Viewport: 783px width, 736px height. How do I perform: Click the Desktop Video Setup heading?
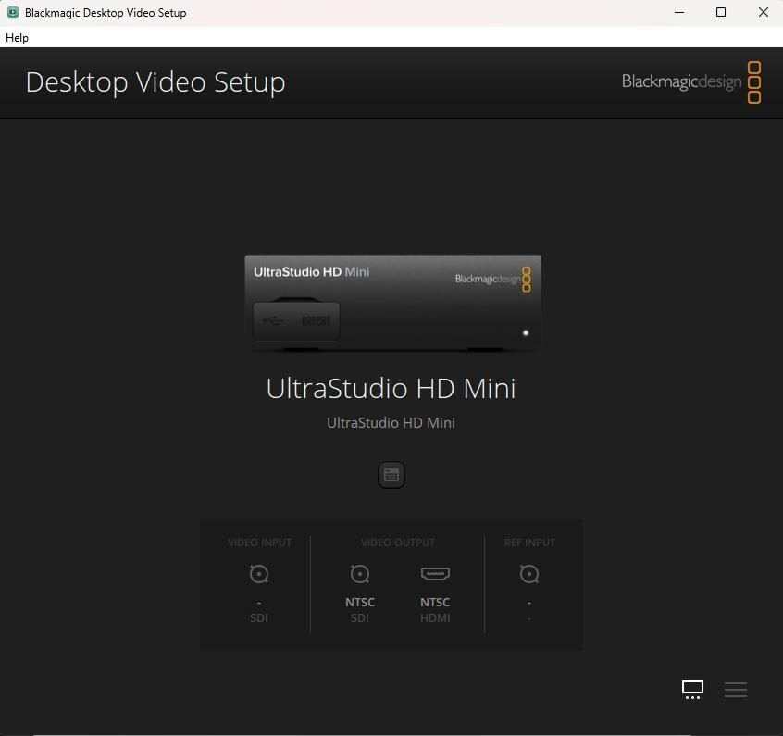coord(155,82)
